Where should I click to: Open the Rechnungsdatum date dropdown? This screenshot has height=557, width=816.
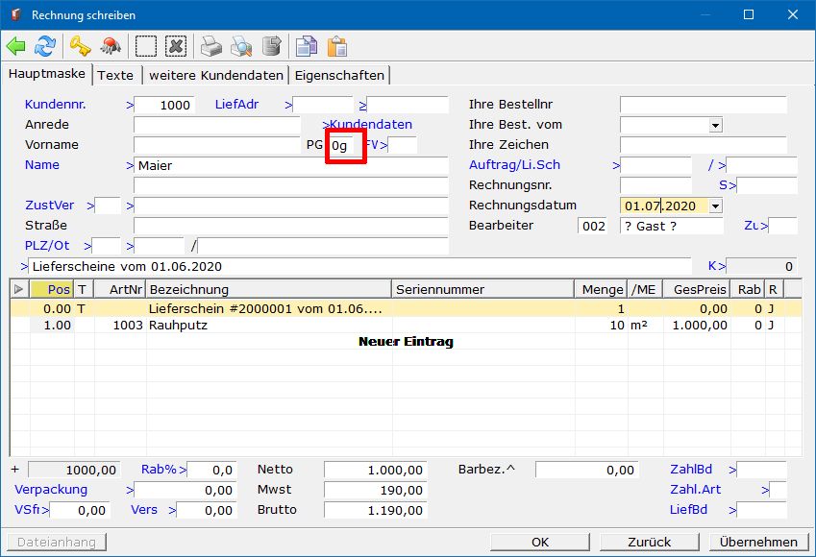pyautogui.click(x=715, y=206)
